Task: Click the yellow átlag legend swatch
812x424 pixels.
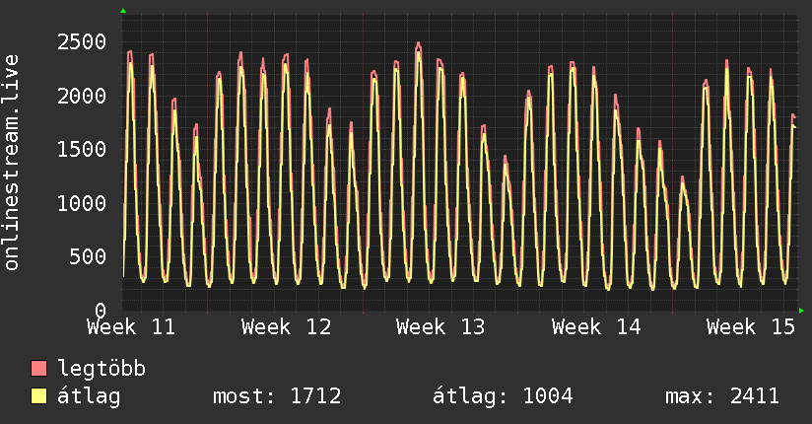Action: tap(38, 395)
